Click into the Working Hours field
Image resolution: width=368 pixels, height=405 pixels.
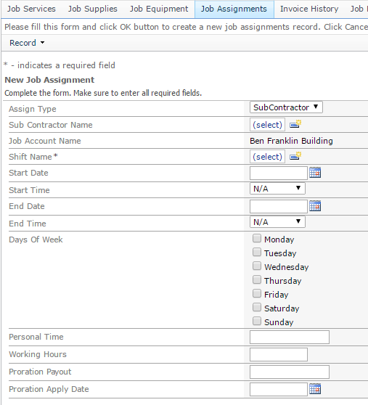(279, 354)
